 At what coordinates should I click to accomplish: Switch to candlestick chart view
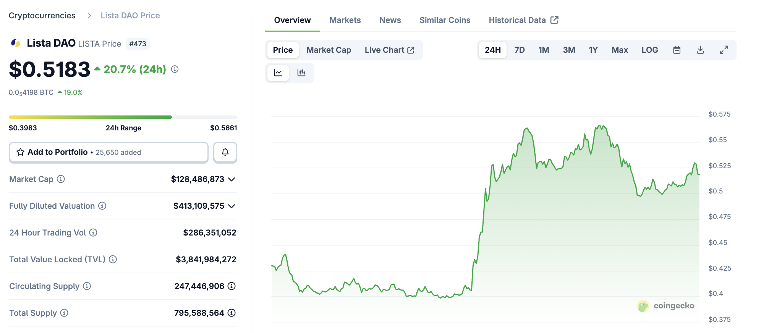coord(301,73)
